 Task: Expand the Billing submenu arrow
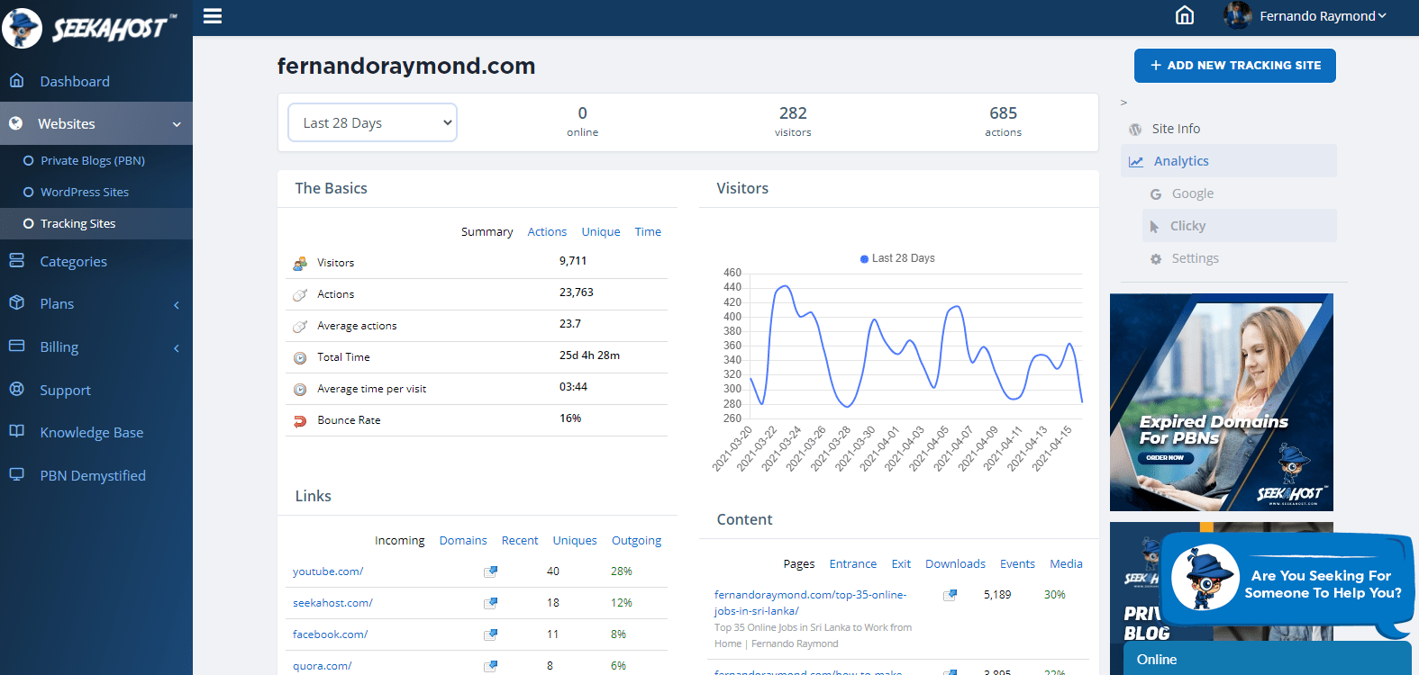[177, 348]
